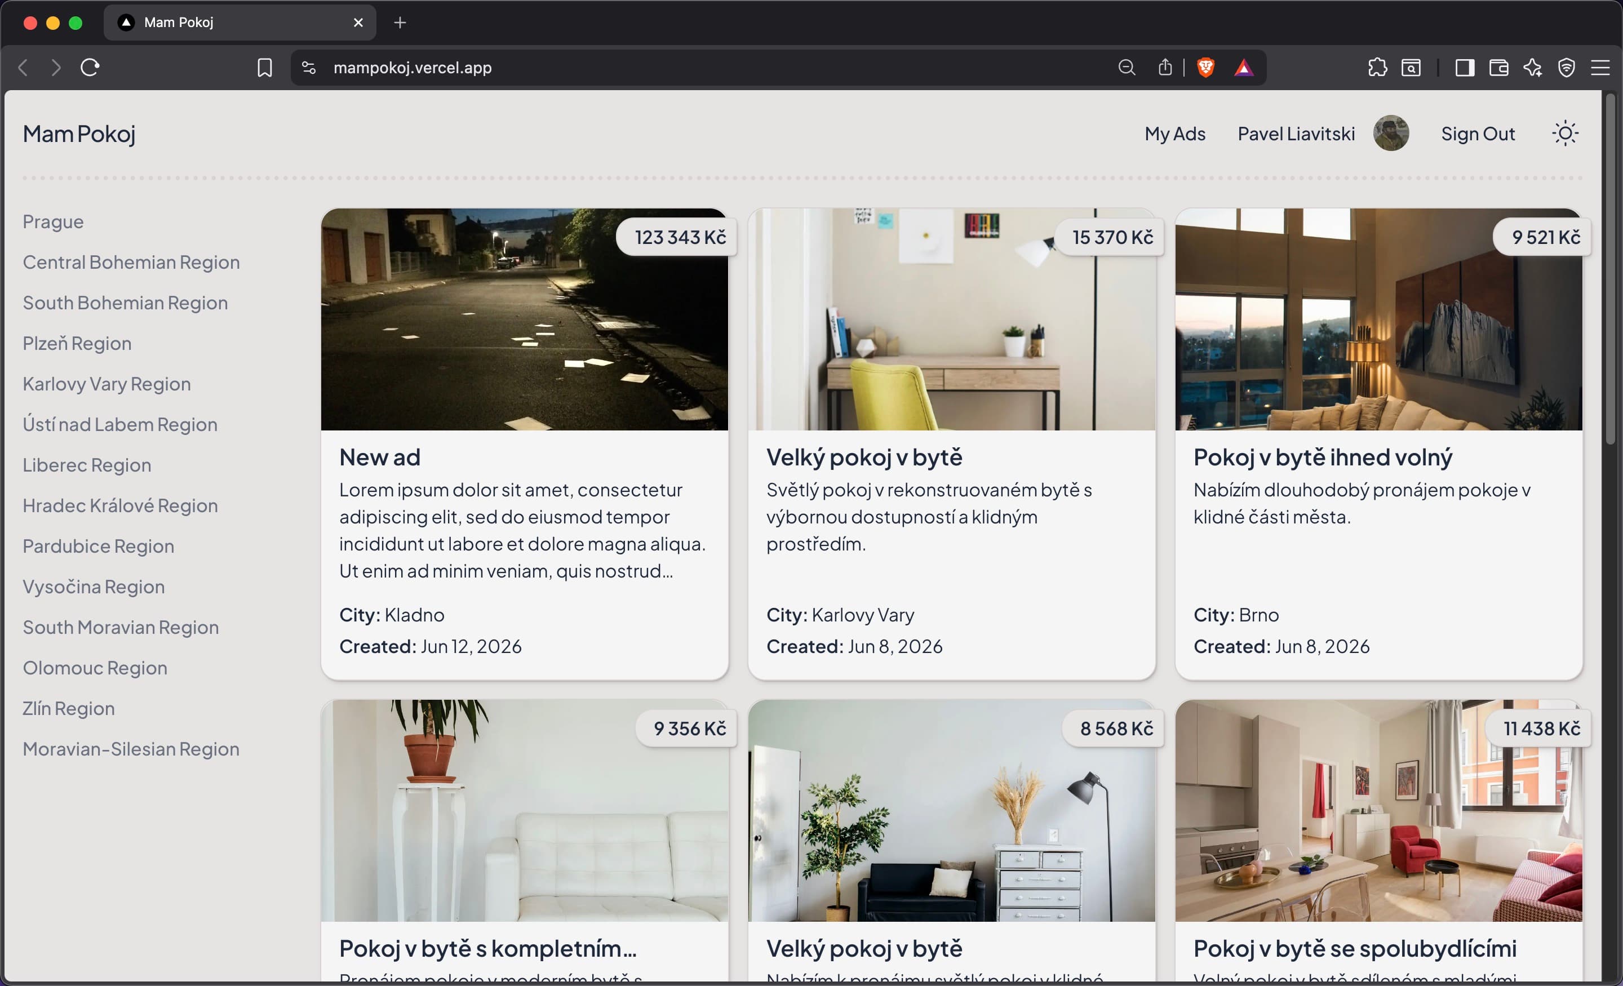Click the 8 568 Kč price badge

[1114, 728]
